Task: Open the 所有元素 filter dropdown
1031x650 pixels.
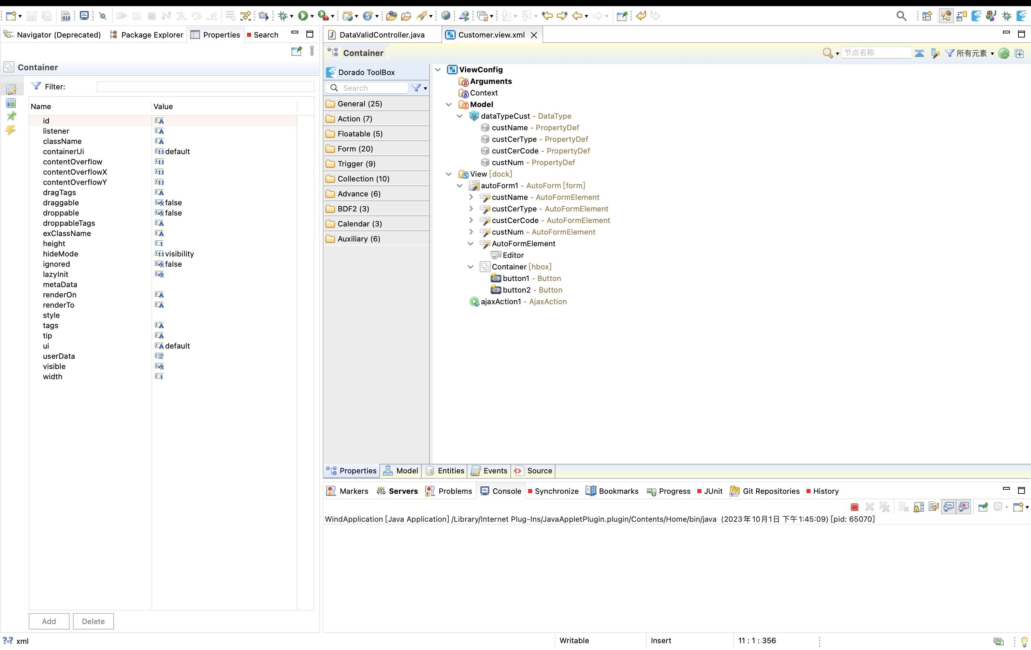Action: (972, 53)
